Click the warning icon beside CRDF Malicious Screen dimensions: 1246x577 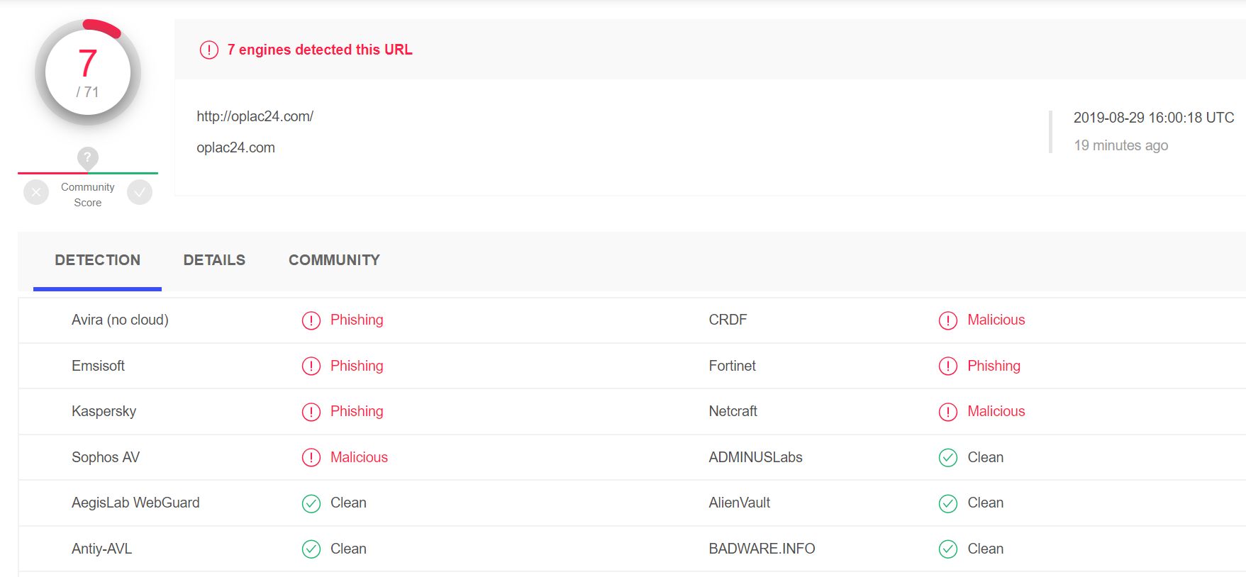point(948,320)
